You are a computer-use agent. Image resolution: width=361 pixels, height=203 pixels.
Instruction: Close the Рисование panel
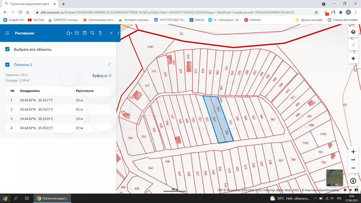click(x=111, y=33)
